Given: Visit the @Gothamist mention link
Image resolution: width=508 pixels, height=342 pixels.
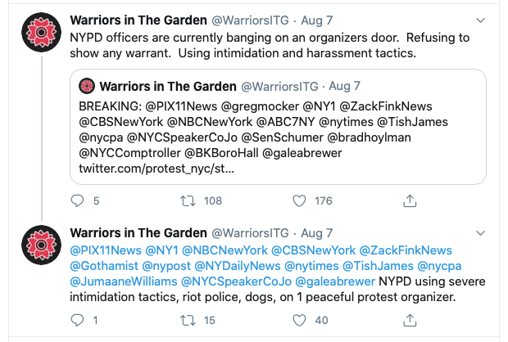Looking at the screenshot, I should (x=104, y=266).
